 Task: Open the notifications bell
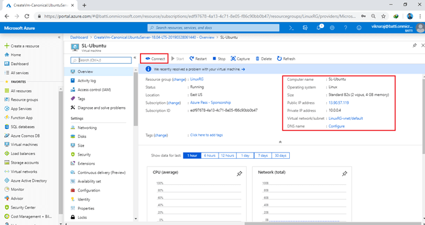coord(319,27)
